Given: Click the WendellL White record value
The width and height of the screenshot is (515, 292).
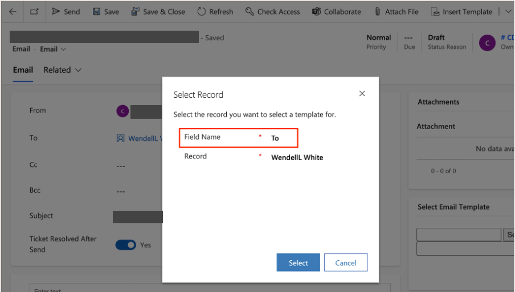Looking at the screenshot, I should tap(297, 157).
